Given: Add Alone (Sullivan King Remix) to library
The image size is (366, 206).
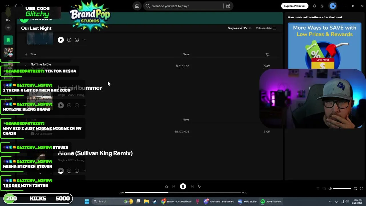Looking at the screenshot, I should 69,171.
